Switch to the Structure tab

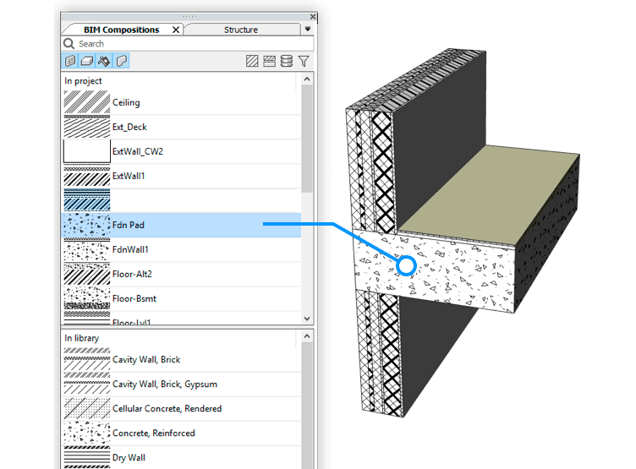tap(241, 30)
